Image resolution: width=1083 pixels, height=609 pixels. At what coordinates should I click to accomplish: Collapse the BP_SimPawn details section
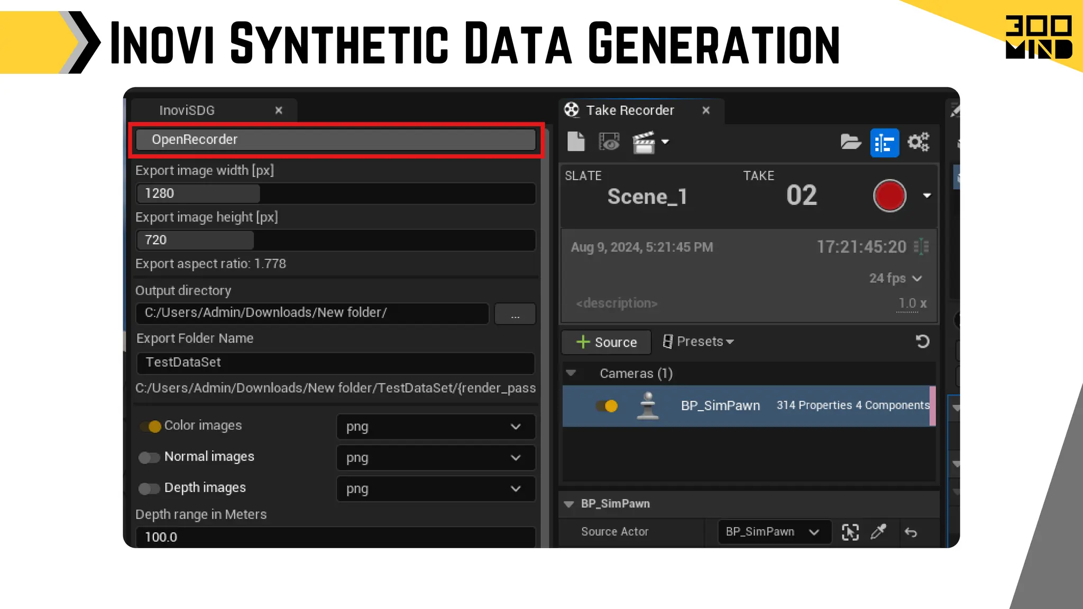[569, 504]
